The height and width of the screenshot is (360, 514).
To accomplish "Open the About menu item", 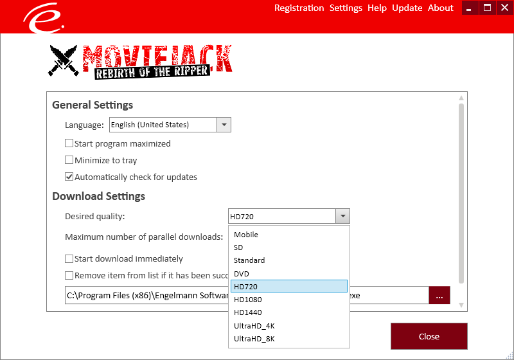I will 440,8.
